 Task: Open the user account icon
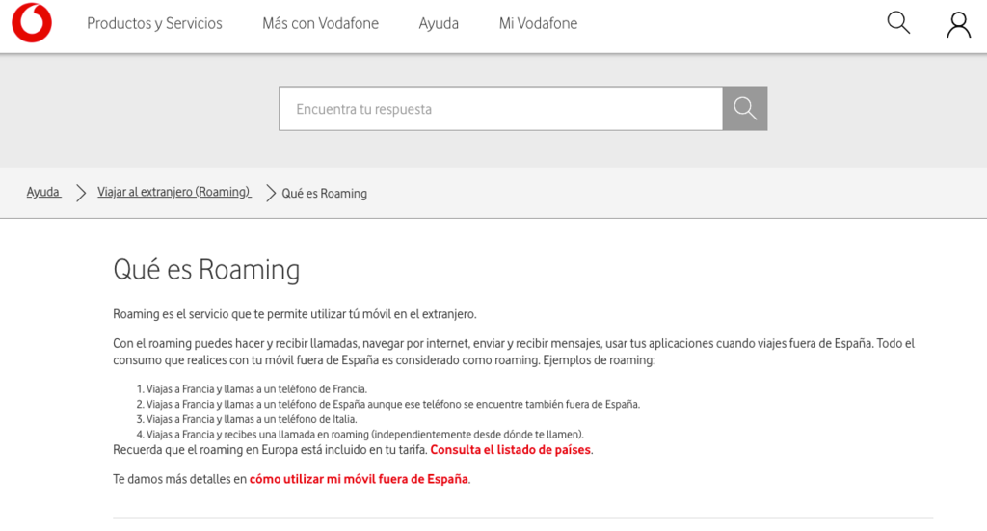click(958, 25)
